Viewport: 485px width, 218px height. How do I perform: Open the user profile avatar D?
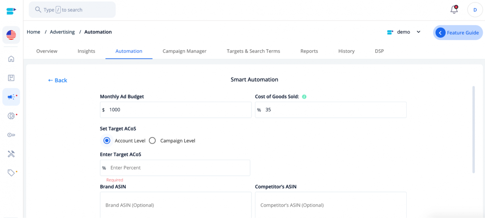tap(475, 9)
